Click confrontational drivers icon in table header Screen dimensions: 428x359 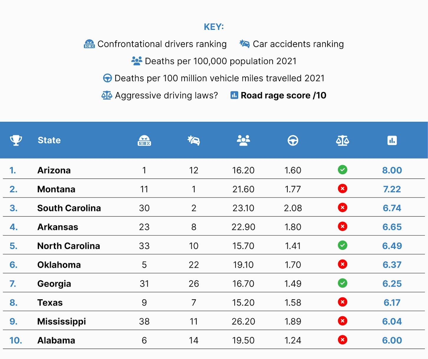tap(144, 140)
